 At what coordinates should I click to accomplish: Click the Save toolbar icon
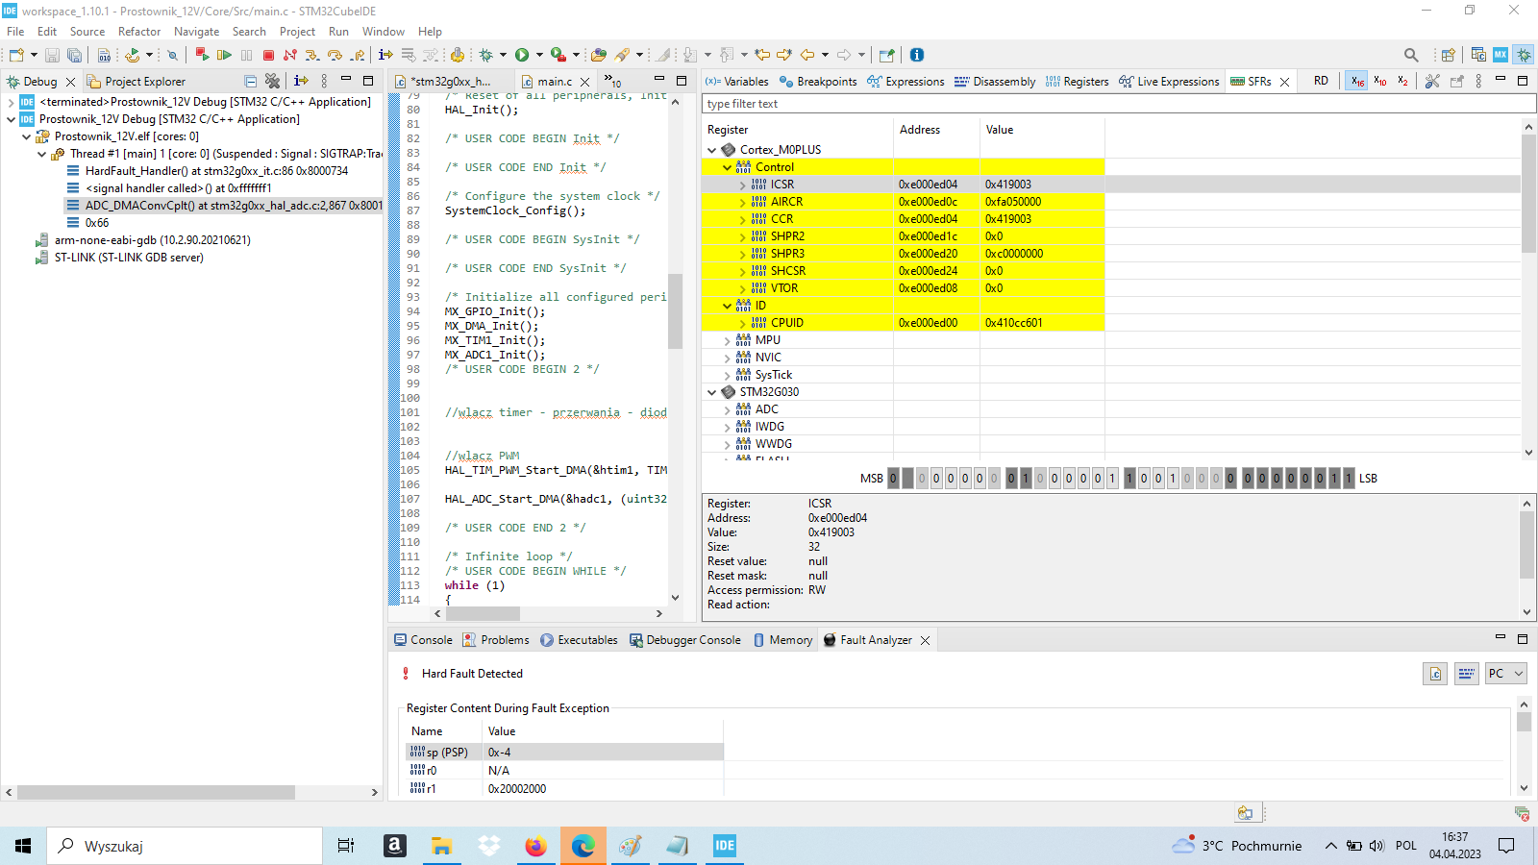pos(52,55)
